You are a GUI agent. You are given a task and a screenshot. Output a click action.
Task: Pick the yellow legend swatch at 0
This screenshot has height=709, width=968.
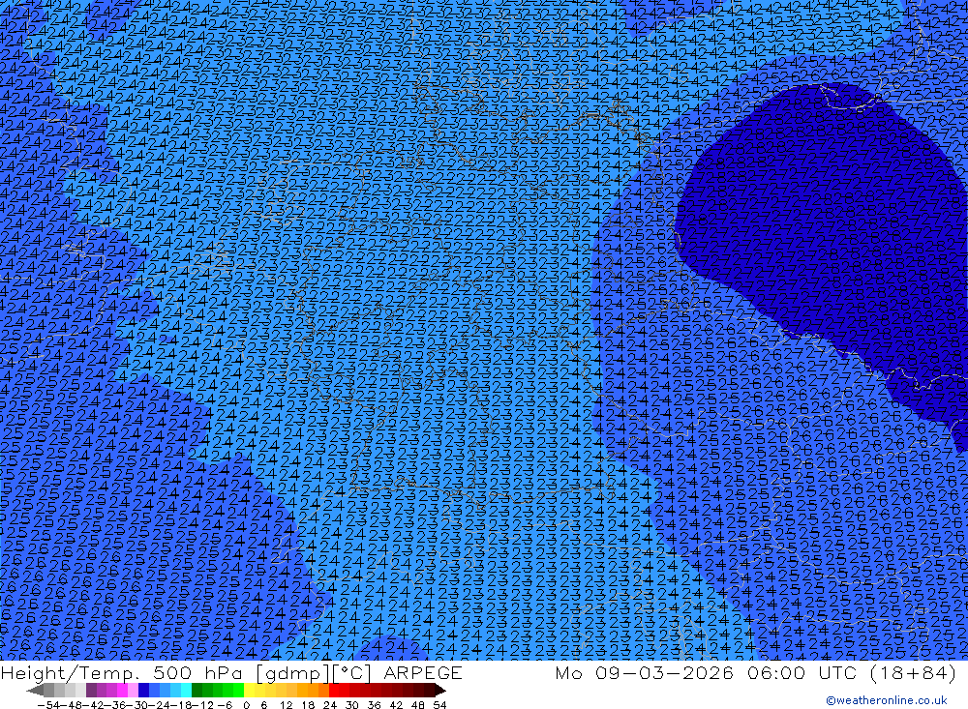coord(249,691)
